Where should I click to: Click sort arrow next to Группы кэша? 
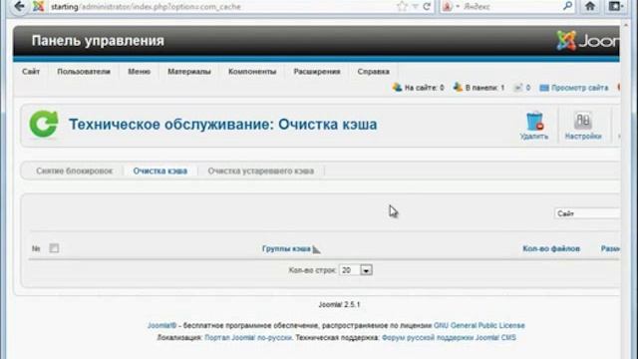316,249
